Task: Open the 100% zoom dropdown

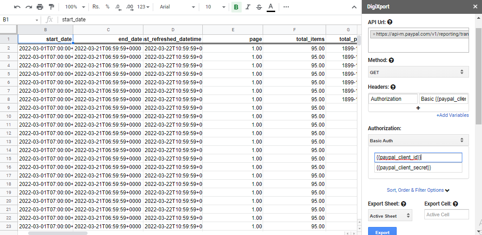Action: [x=75, y=7]
